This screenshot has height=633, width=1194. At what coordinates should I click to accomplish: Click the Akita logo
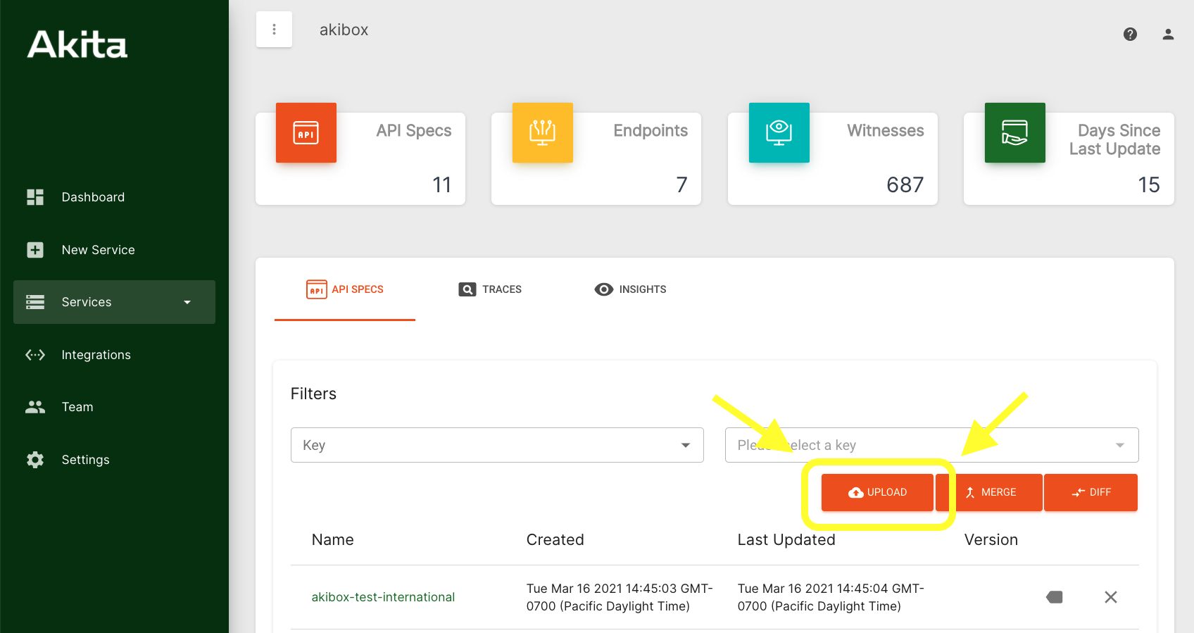[77, 44]
